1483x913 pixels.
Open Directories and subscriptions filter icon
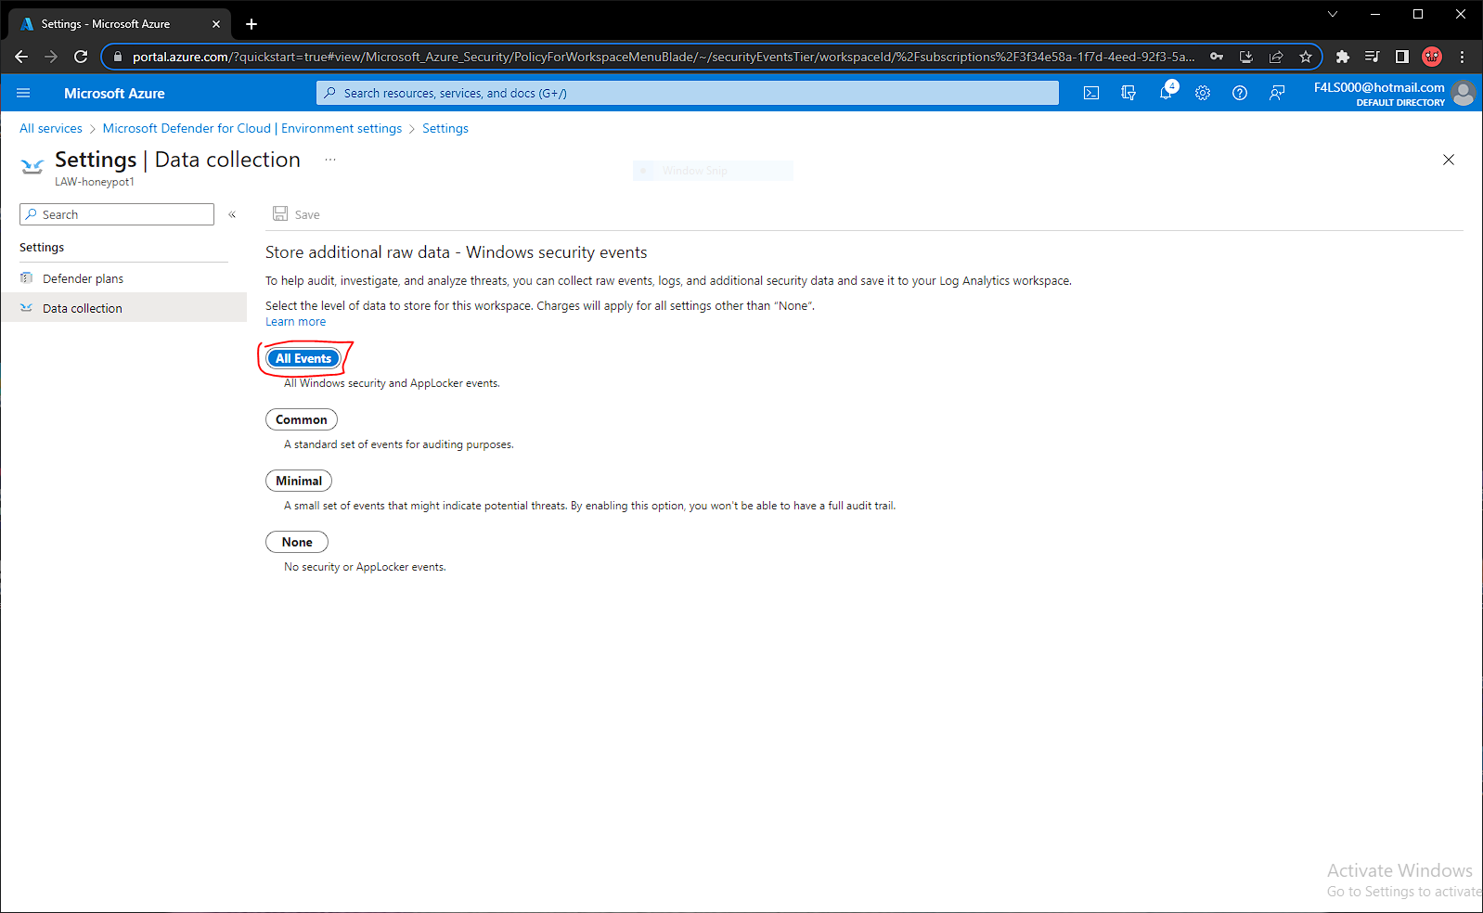coord(1128,93)
